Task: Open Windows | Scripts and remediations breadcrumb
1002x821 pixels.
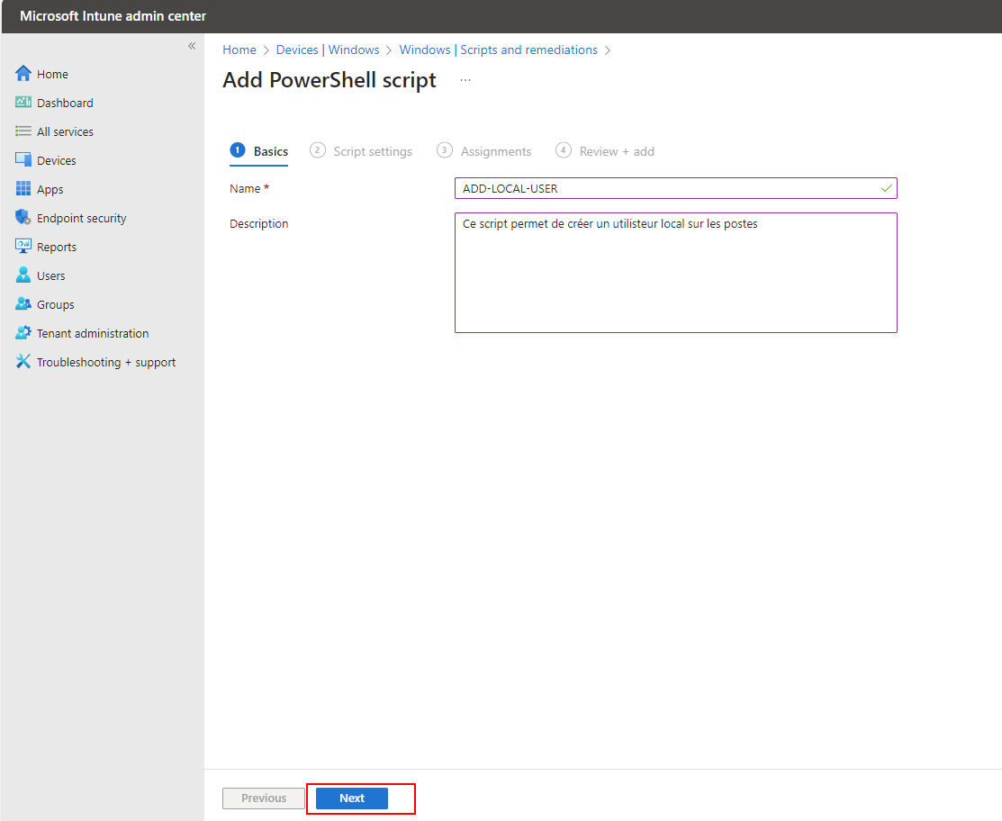Action: [x=499, y=50]
